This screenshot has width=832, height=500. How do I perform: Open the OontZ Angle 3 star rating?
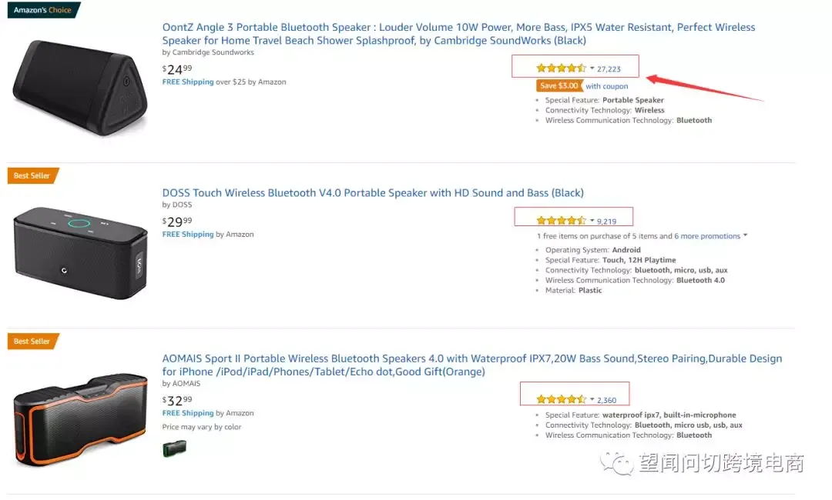[561, 68]
